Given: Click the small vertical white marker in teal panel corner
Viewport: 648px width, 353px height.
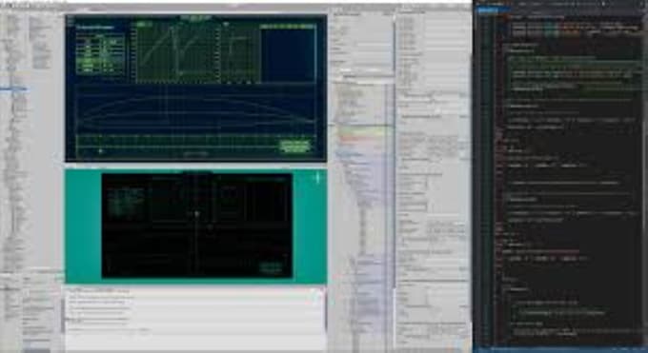Looking at the screenshot, I should point(317,178).
